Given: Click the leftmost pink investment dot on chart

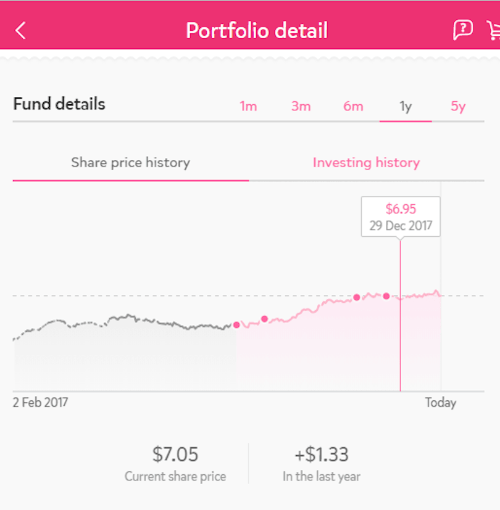Looking at the screenshot, I should (x=236, y=325).
